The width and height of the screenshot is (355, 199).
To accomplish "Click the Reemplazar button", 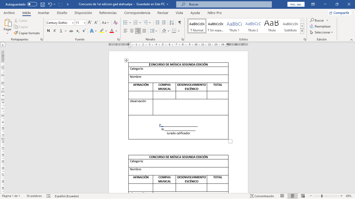I will pyautogui.click(x=320, y=27).
